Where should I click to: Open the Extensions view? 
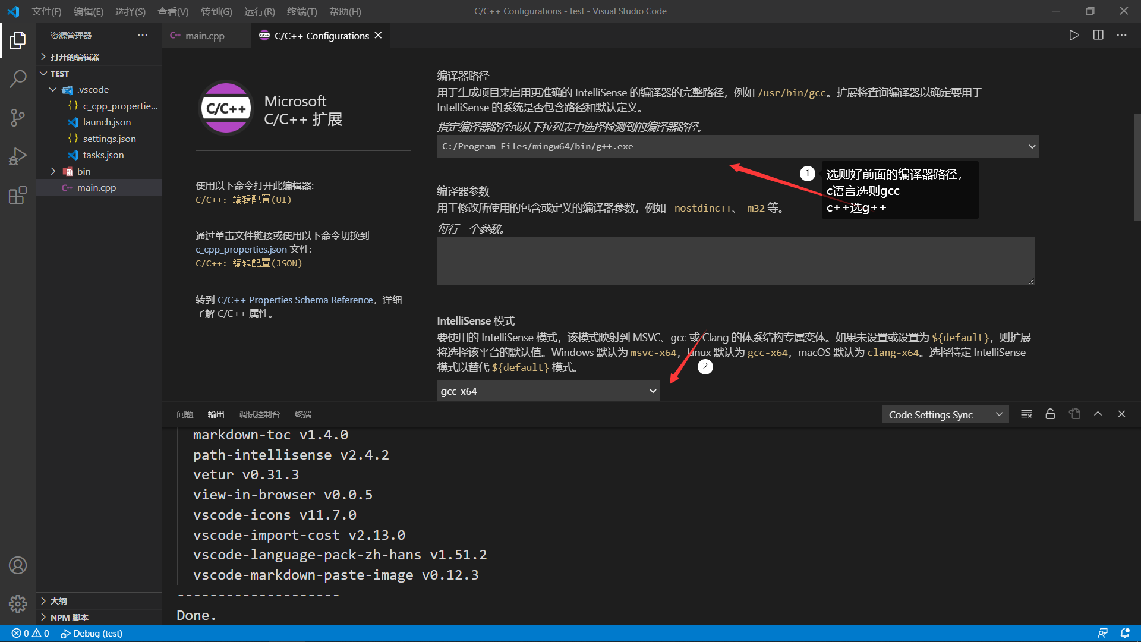[18, 195]
